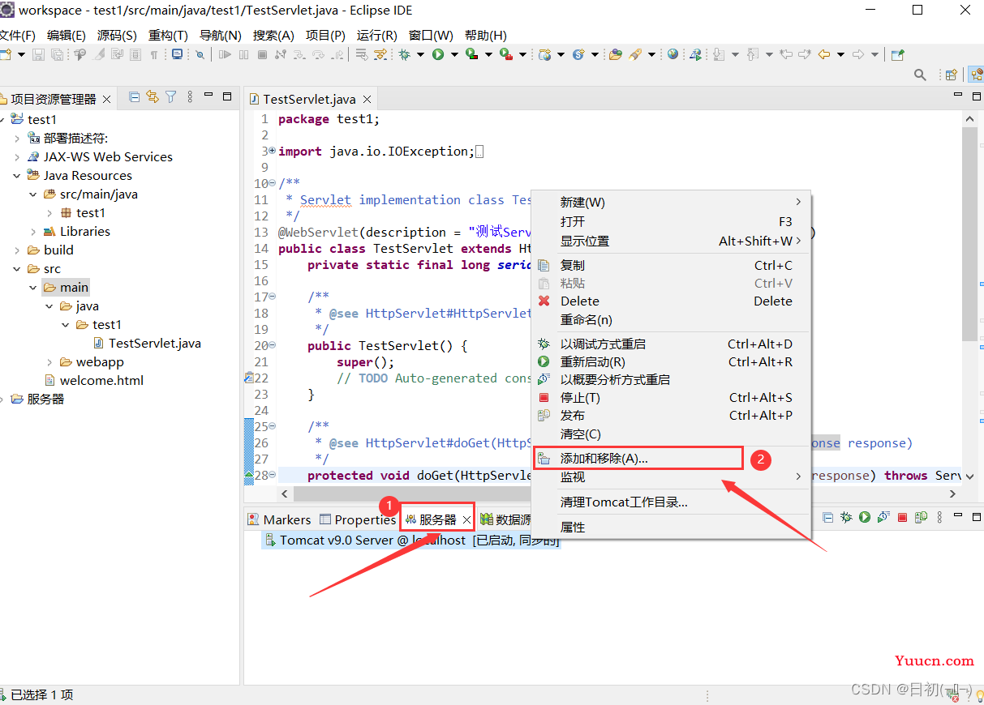Screen dimensions: 984x705
Task: Select the 部署描述符 node
Action: tap(68, 139)
